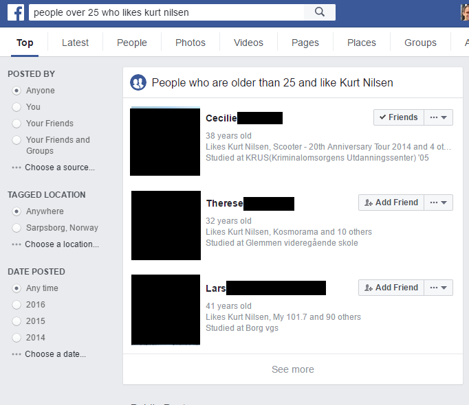Select the Your Friends radio button
Viewport: 469px width, 405px height.
pos(17,124)
